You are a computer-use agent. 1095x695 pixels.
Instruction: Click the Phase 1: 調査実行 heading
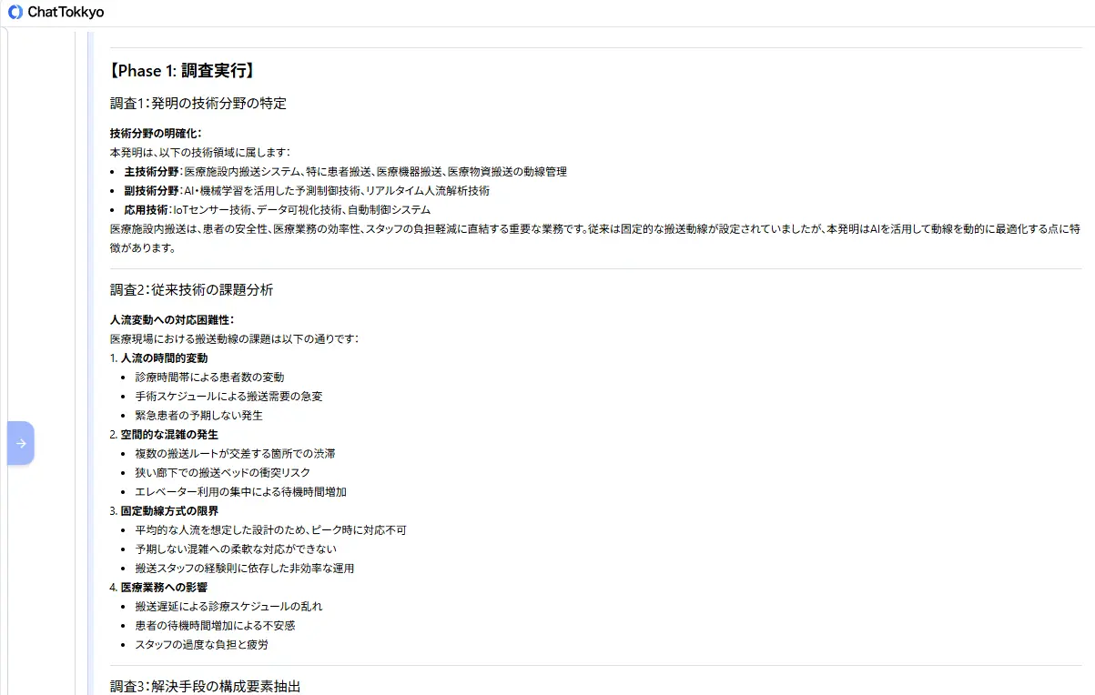tap(181, 71)
